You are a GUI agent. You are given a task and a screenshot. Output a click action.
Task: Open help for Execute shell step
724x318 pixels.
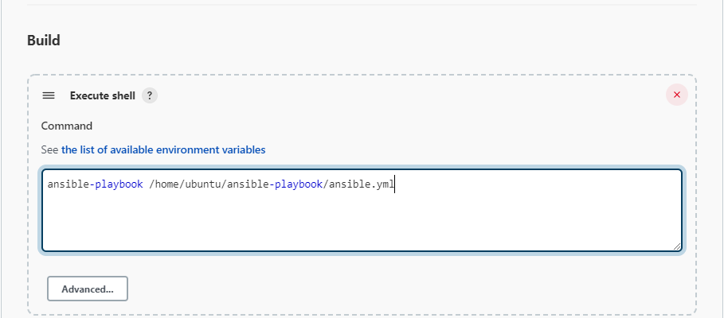[x=150, y=95]
